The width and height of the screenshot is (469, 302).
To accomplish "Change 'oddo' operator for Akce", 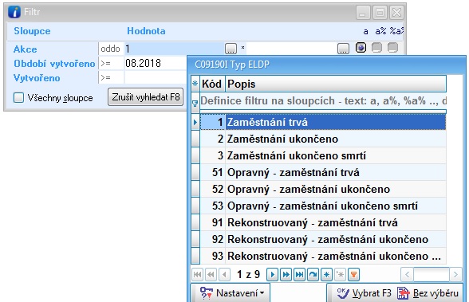I will 111,49.
